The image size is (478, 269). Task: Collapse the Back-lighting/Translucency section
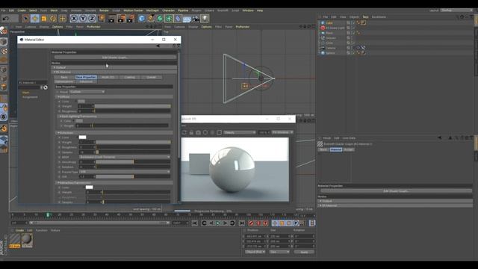click(115, 117)
